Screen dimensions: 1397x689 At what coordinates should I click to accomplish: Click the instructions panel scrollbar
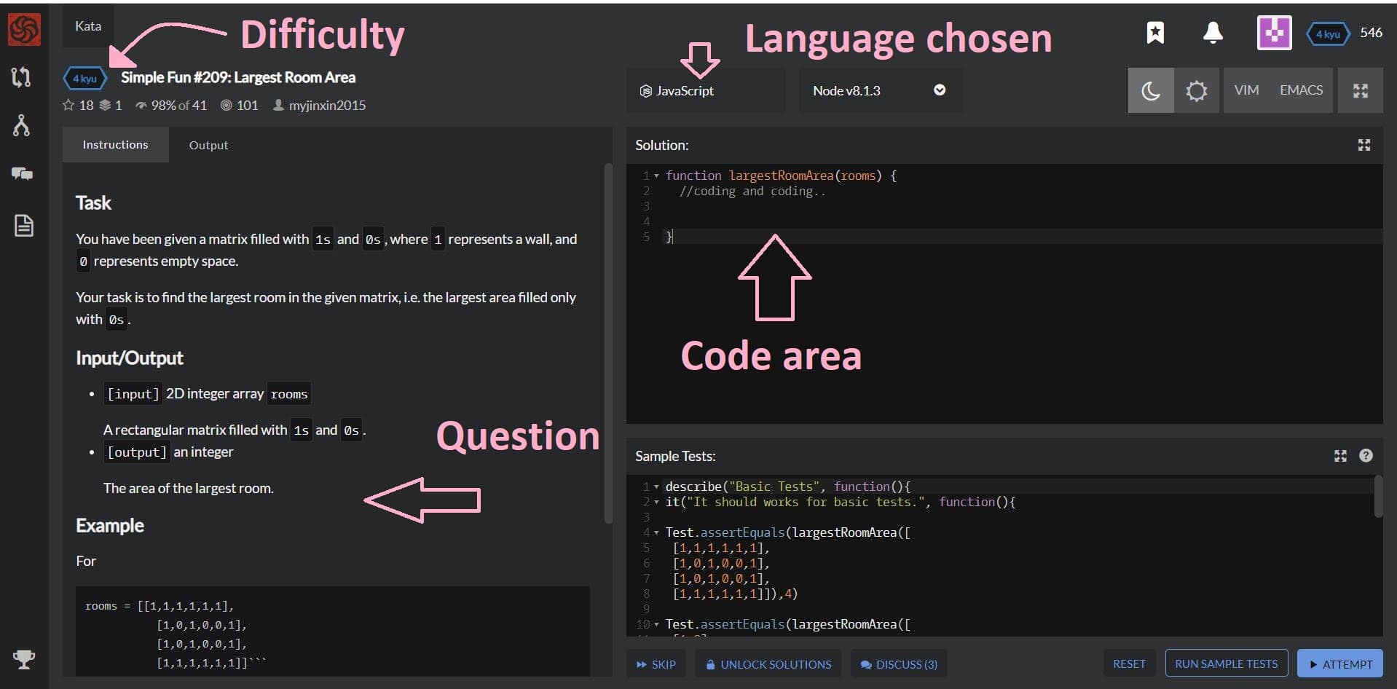pyautogui.click(x=608, y=343)
